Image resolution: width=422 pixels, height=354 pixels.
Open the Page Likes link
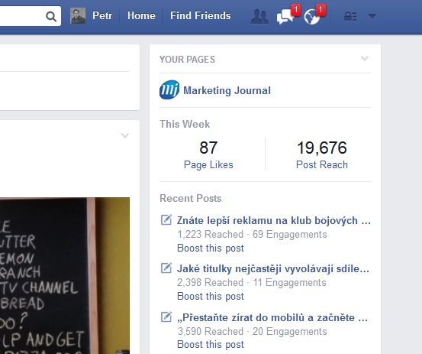pos(208,164)
